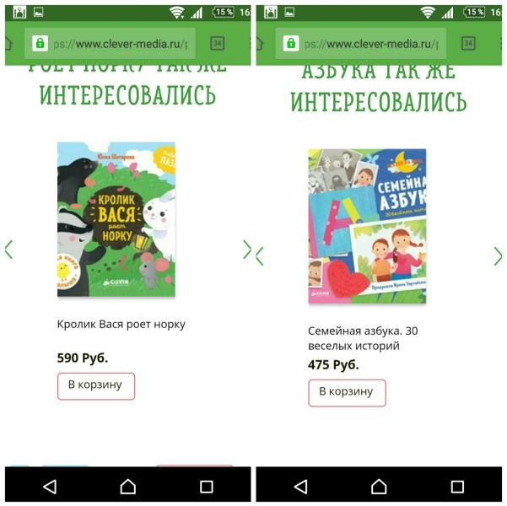Open Семейная азбука. 30 веселых историй link
This screenshot has height=506, width=507.
(363, 338)
